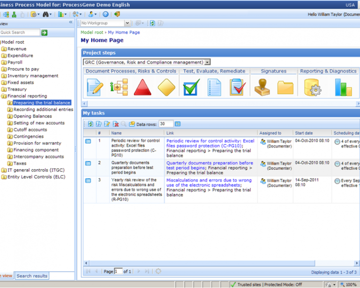
Task: Click the Model root breadcrumb link
Action: pos(92,32)
